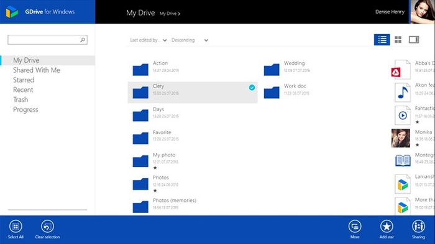Open the My photo folder icon
Screen dimensions: 435x244
pyautogui.click(x=140, y=161)
